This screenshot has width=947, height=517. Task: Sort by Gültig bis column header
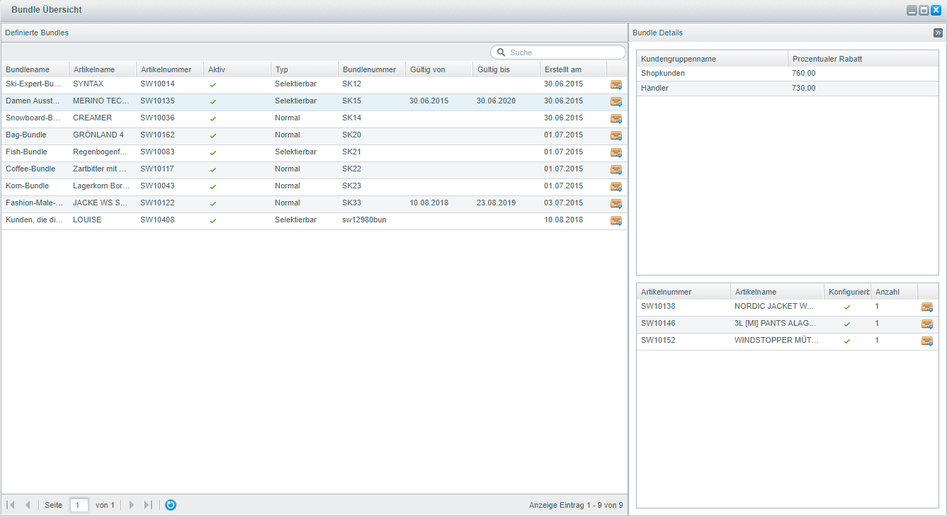pos(506,69)
